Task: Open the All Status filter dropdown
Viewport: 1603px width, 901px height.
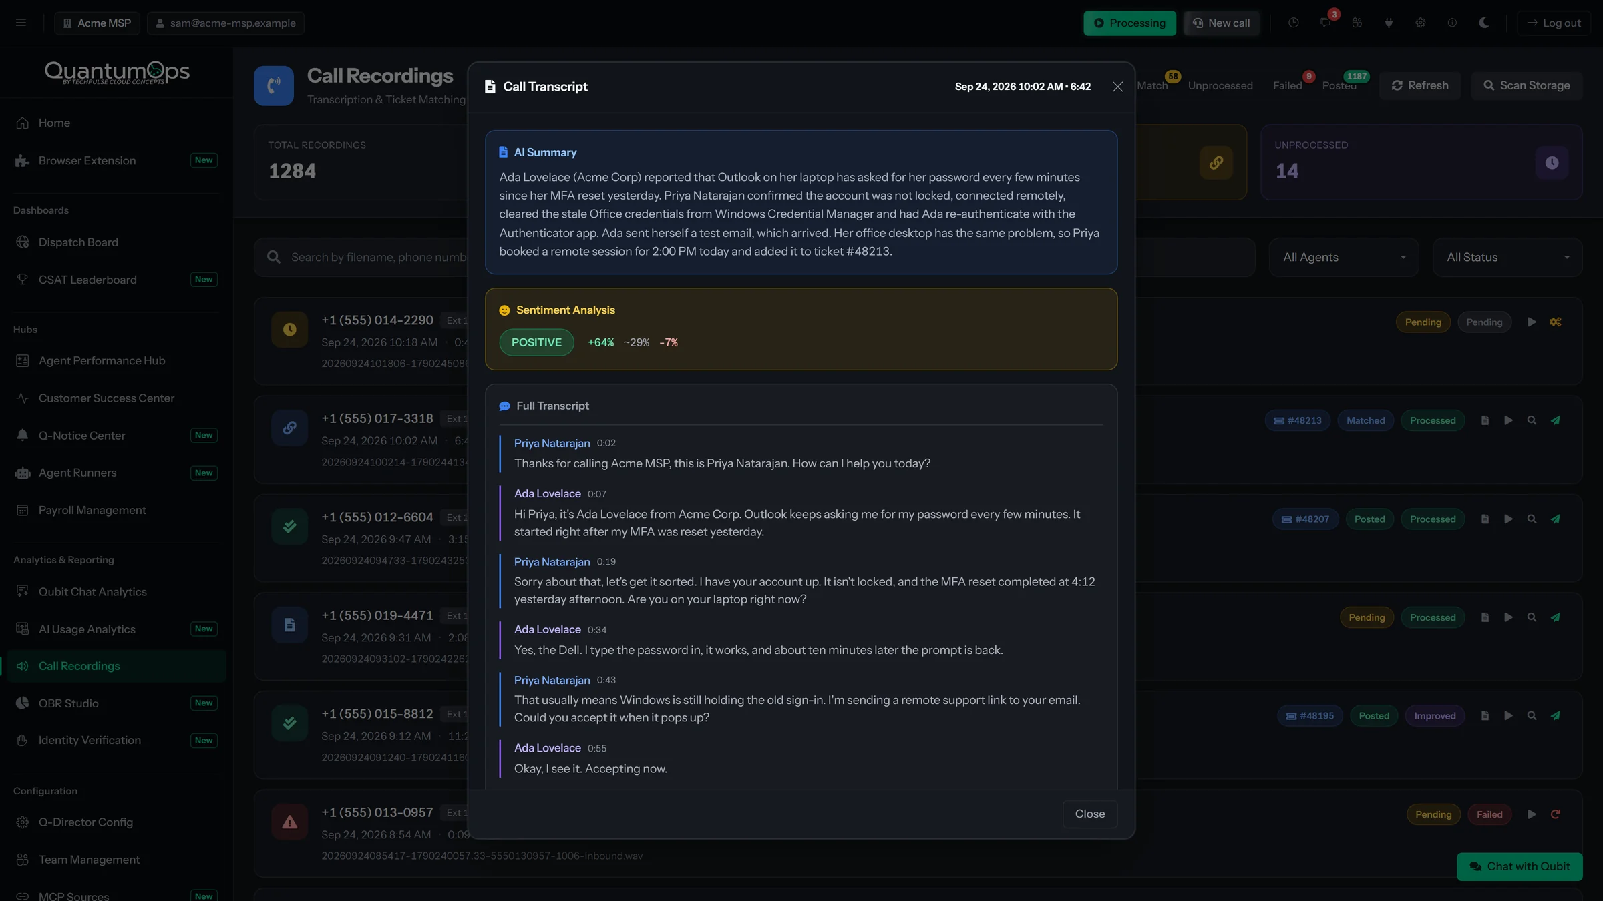Action: pos(1507,257)
